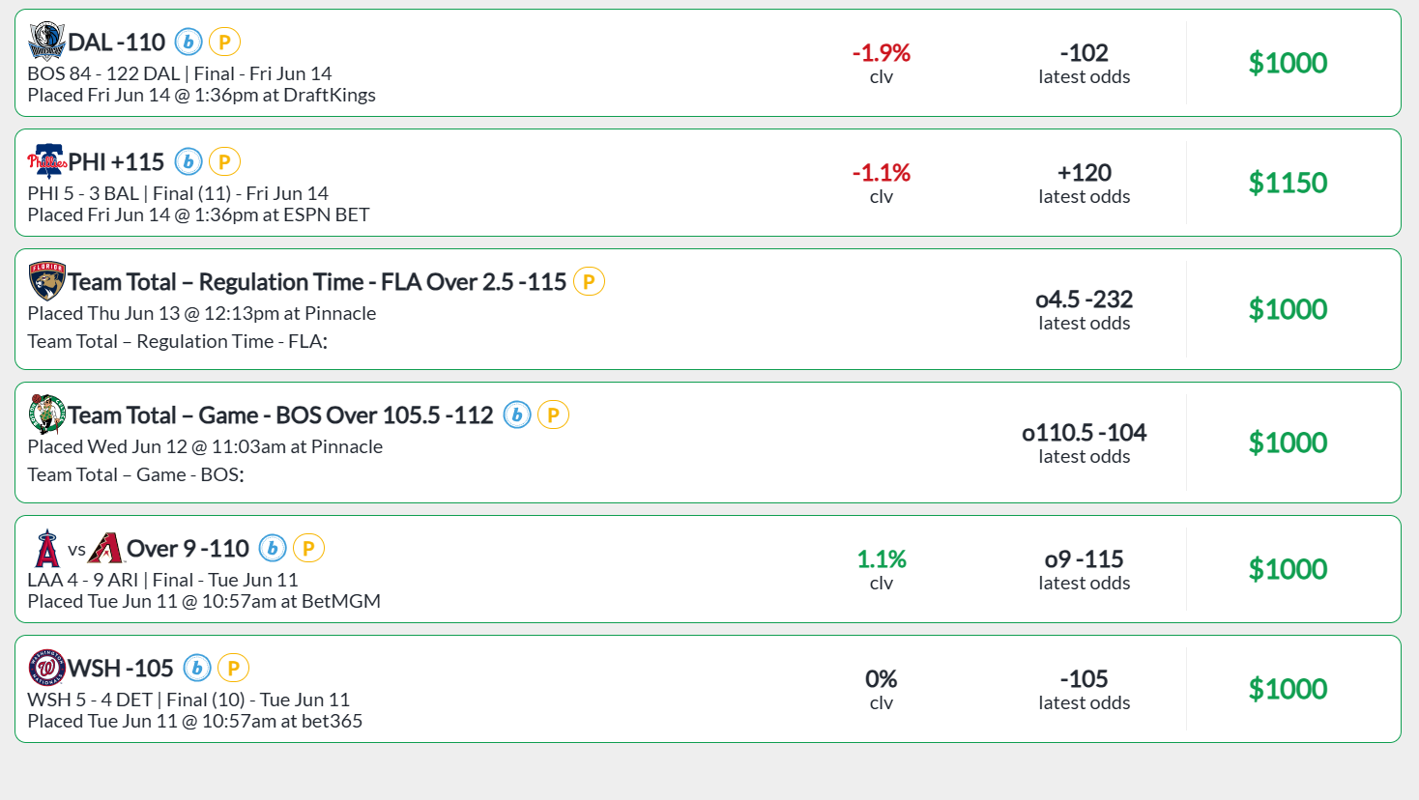Click the blue b badge beside DAL -110
The width and height of the screenshot is (1419, 800).
pyautogui.click(x=188, y=42)
